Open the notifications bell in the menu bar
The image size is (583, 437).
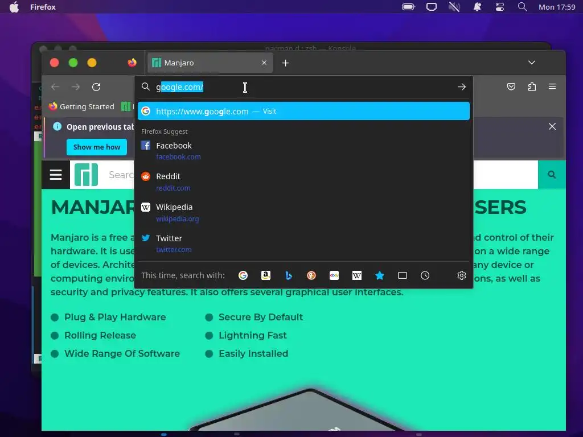(x=477, y=7)
